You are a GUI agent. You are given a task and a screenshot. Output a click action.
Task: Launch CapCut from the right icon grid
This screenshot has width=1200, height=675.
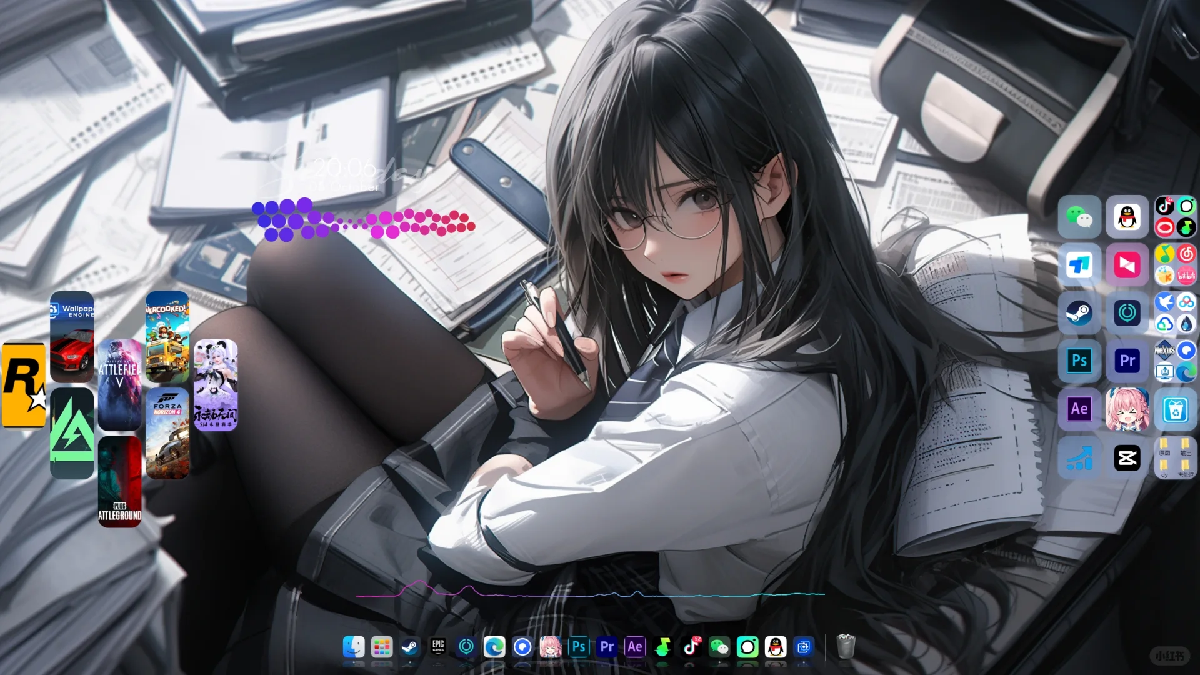pos(1127,458)
